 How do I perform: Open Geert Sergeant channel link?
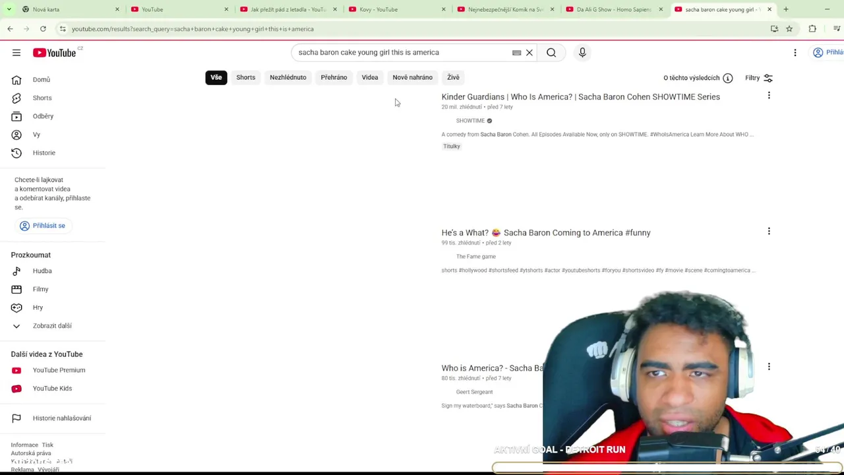(x=474, y=392)
